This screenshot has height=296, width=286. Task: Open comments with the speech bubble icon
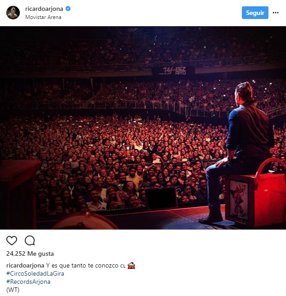[x=30, y=240]
